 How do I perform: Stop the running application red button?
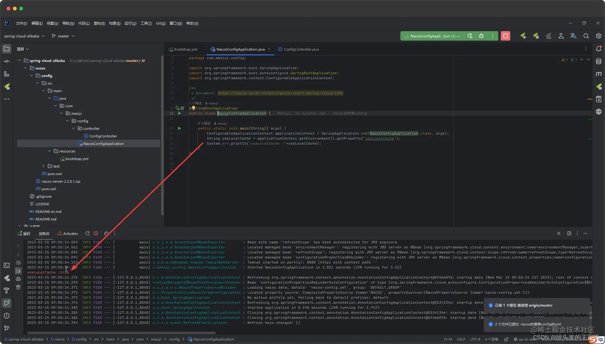click(505, 36)
